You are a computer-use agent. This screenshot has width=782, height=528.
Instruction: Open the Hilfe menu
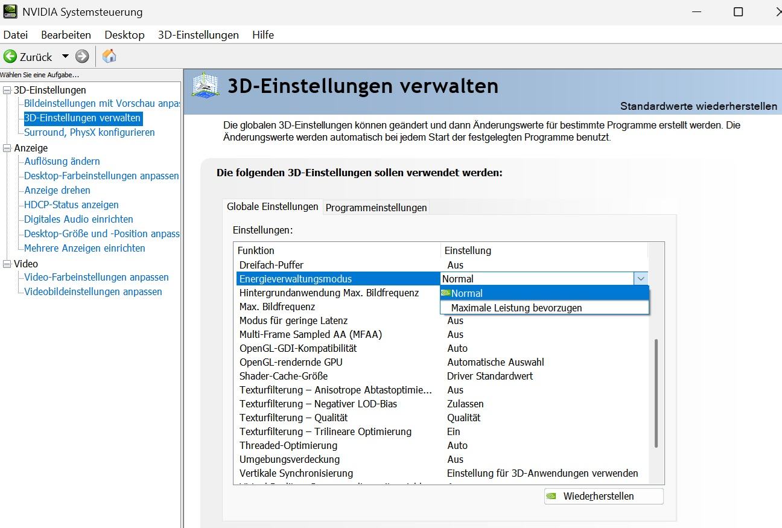pos(263,35)
